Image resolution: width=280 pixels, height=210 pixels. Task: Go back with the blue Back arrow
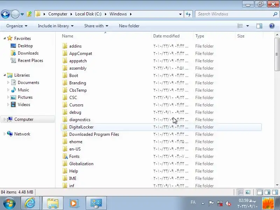5,14
